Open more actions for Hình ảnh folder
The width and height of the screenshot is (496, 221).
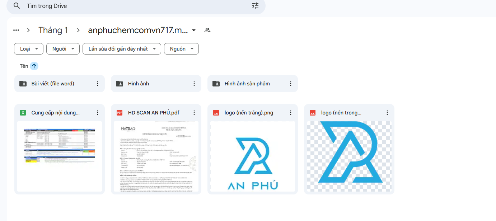194,84
